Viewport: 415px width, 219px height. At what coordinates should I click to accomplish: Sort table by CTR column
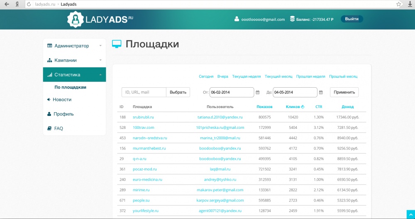point(319,106)
